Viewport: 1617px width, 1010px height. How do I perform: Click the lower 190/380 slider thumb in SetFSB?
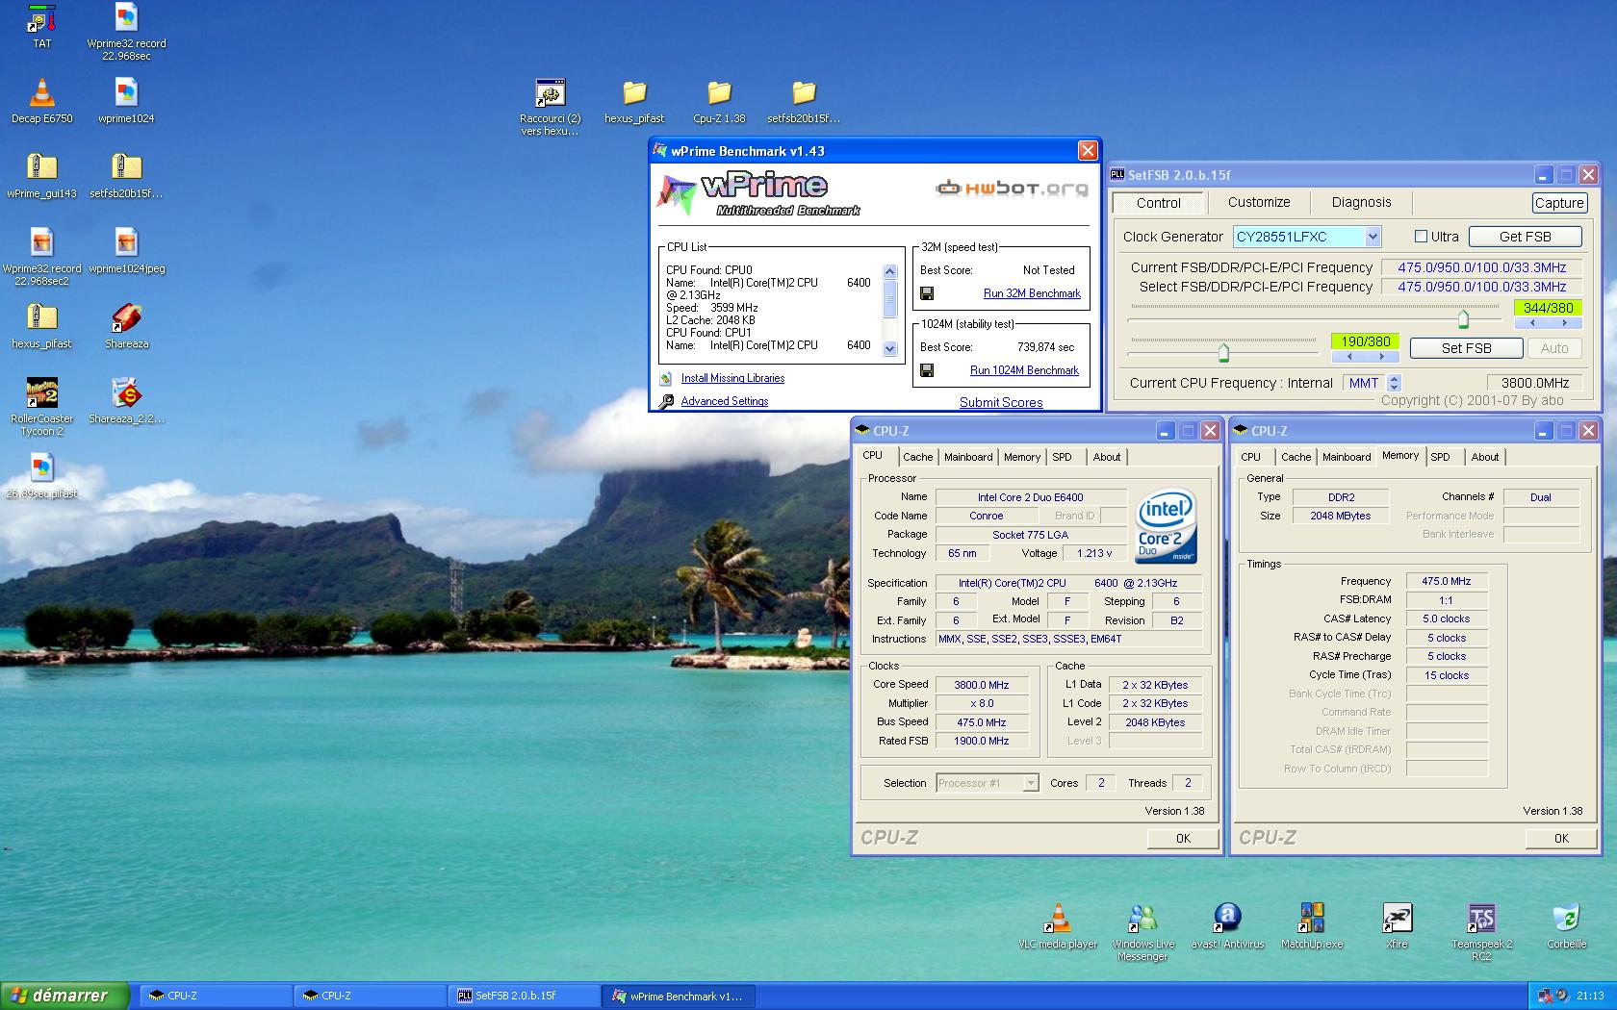(1223, 352)
